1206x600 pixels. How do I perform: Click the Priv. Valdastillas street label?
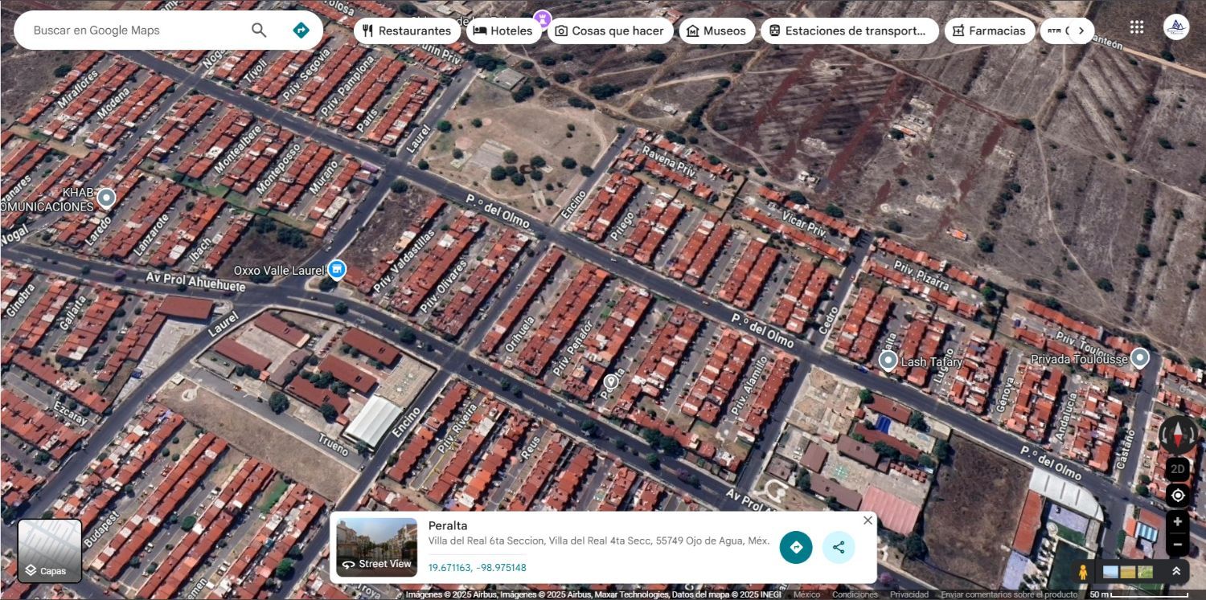[x=404, y=260]
